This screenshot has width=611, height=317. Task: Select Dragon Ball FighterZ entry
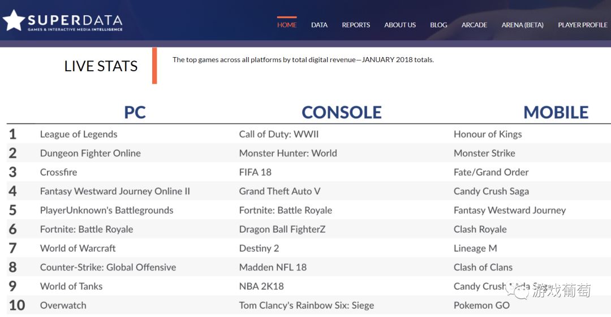tap(282, 229)
